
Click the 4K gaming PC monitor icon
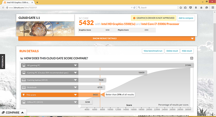[x=24, y=65]
